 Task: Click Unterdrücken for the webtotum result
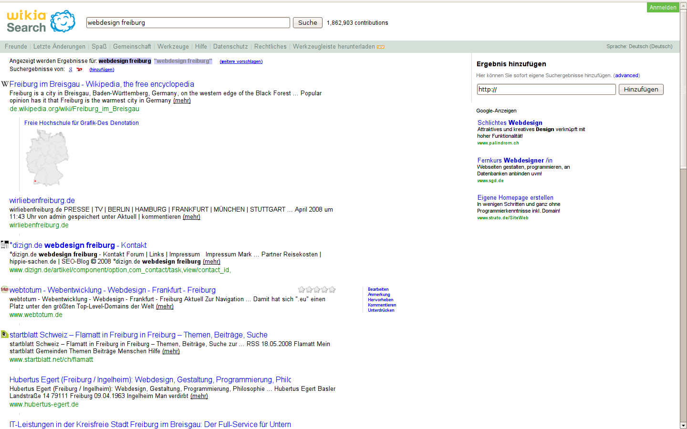[381, 310]
